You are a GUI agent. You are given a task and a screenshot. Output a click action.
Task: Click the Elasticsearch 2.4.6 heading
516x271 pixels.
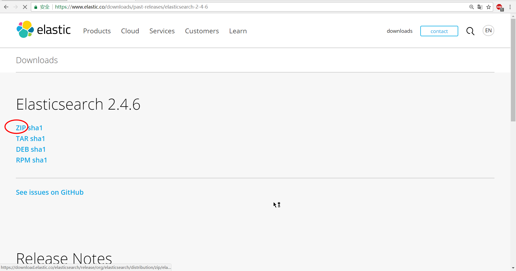[78, 104]
